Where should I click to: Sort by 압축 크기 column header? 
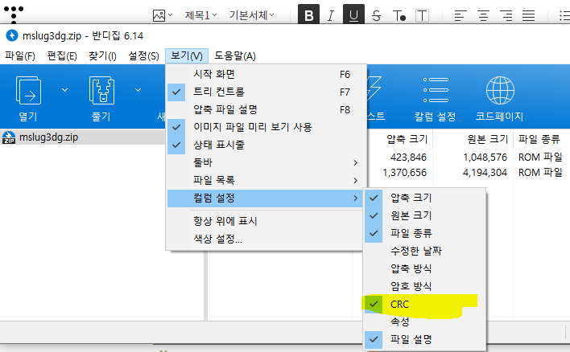tap(407, 139)
